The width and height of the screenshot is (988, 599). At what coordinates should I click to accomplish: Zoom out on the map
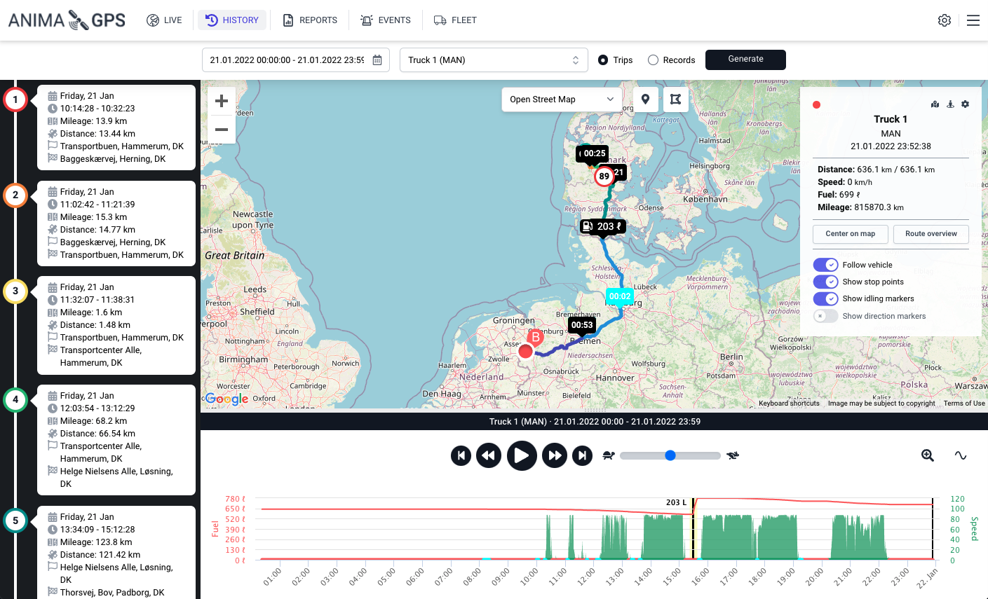222,130
